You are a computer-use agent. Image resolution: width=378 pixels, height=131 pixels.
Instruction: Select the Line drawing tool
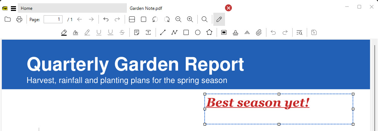[163, 33]
